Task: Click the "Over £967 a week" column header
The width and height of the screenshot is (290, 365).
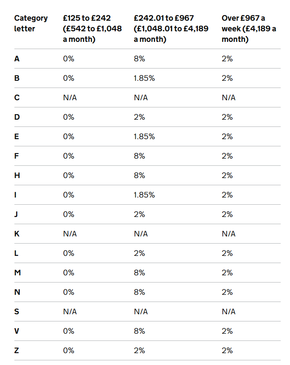Action: (x=249, y=29)
